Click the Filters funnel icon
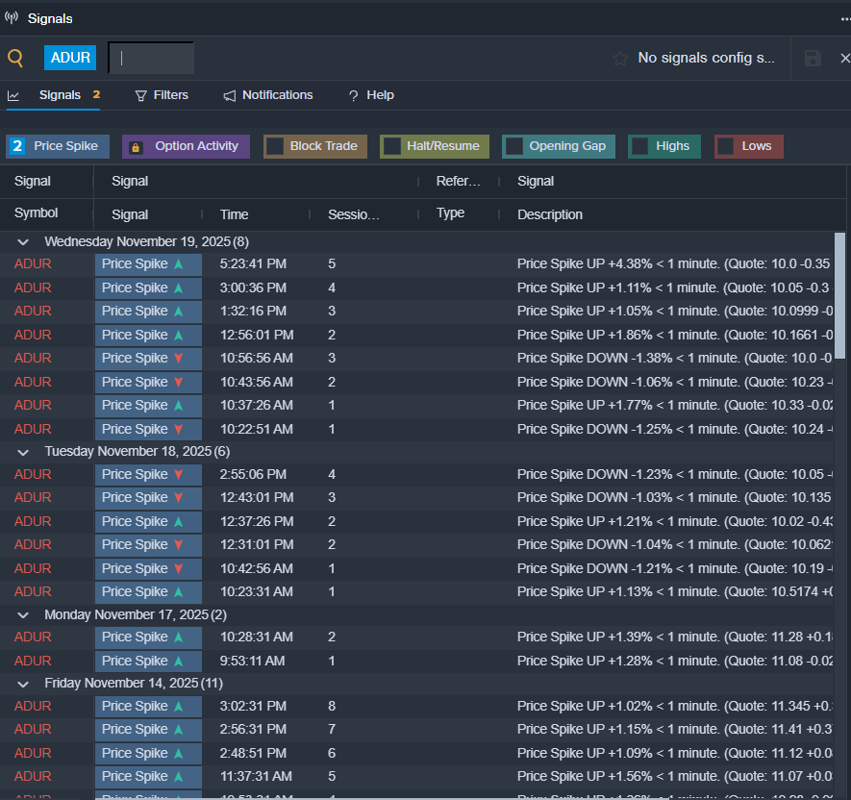Image resolution: width=851 pixels, height=800 pixels. (141, 96)
